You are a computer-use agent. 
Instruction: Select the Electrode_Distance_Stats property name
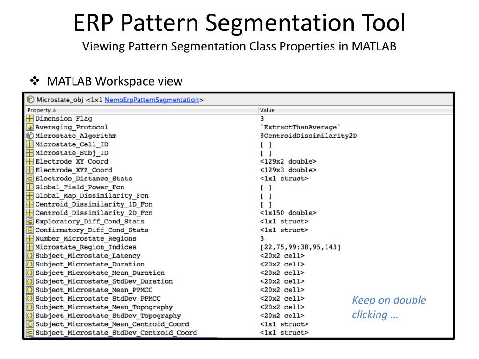84,178
